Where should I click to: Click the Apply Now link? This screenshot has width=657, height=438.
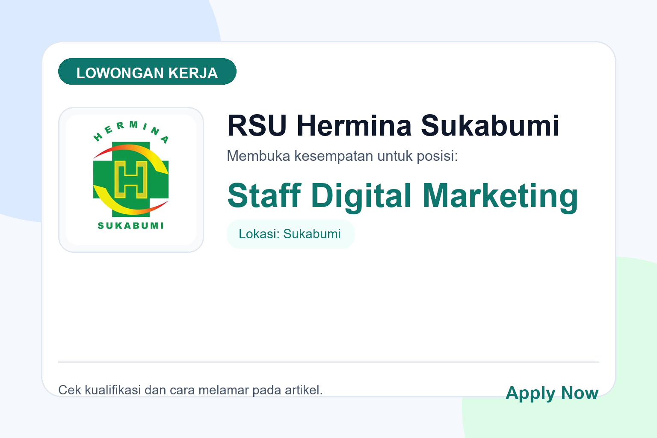pyautogui.click(x=552, y=393)
